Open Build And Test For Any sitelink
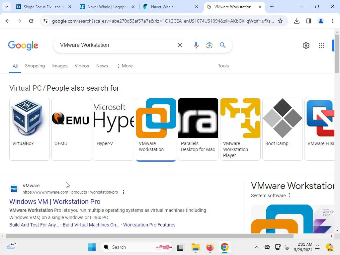The height and width of the screenshot is (255, 340). click(34, 225)
